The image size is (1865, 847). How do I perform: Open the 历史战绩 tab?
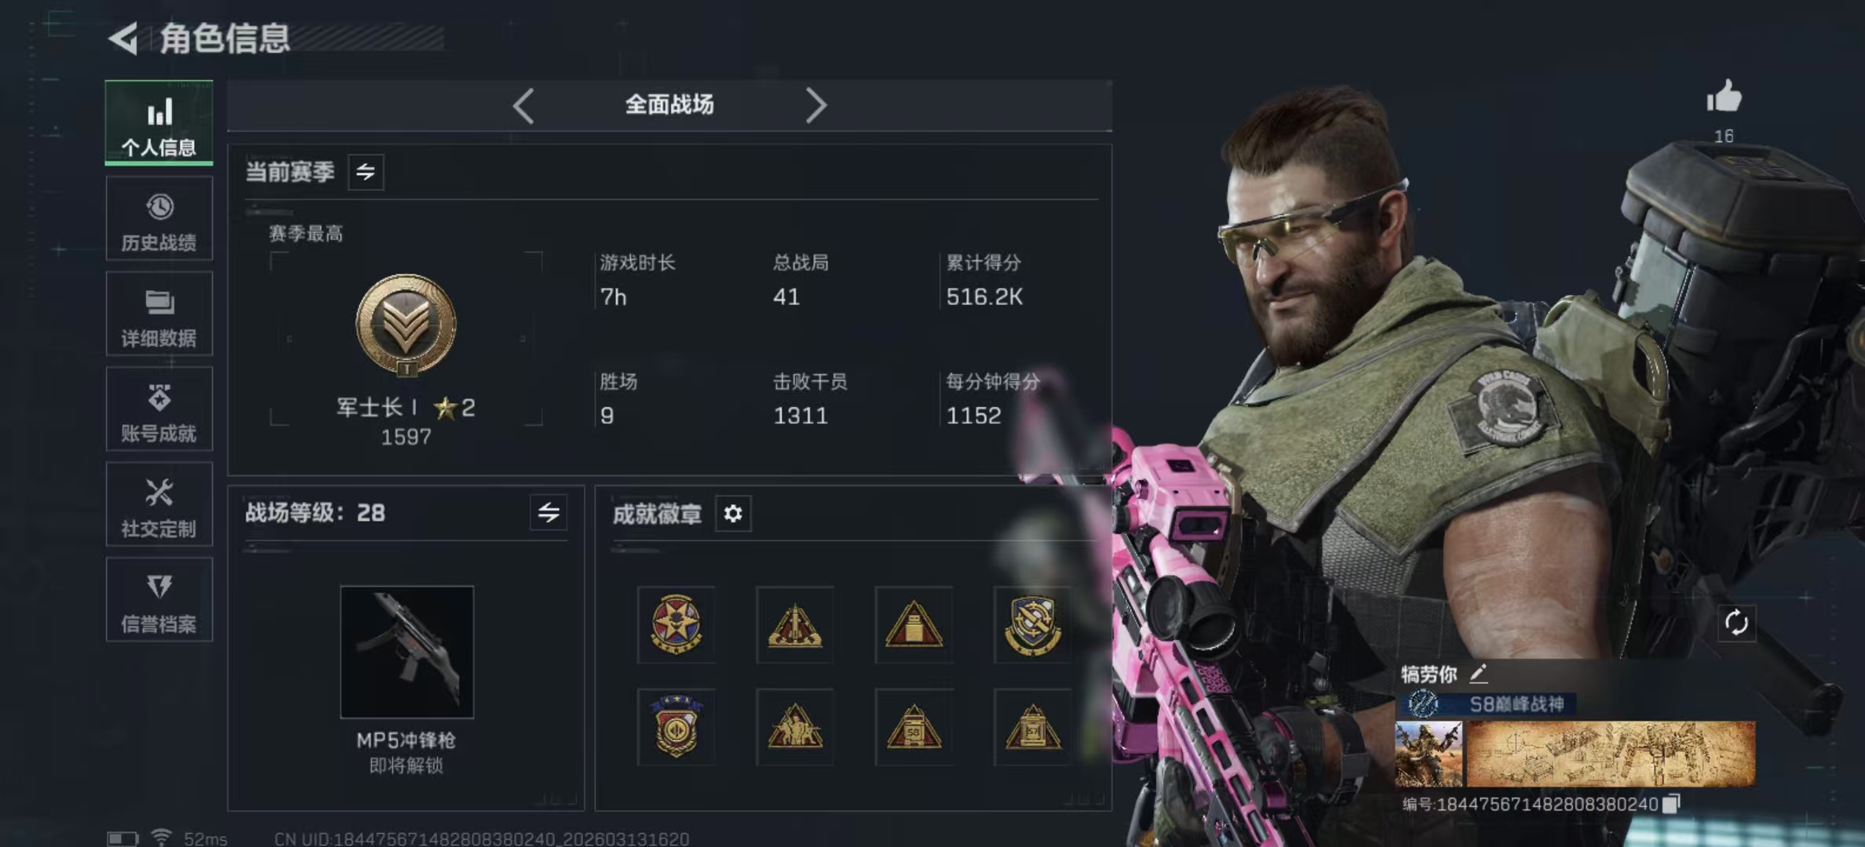point(159,219)
